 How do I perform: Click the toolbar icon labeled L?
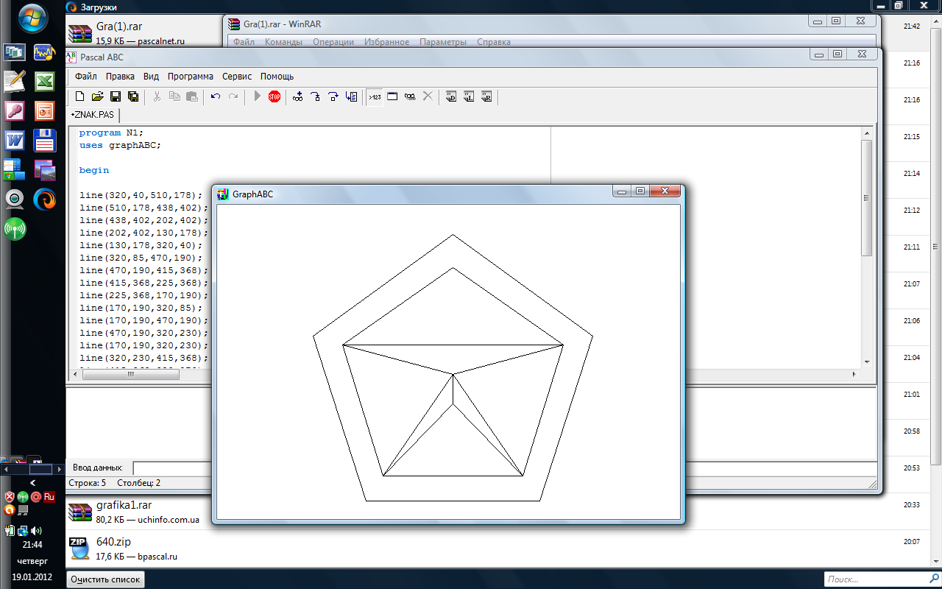[469, 96]
